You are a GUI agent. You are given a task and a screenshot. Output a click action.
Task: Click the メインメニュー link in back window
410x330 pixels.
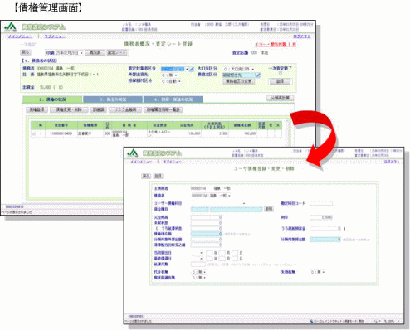tap(20, 36)
